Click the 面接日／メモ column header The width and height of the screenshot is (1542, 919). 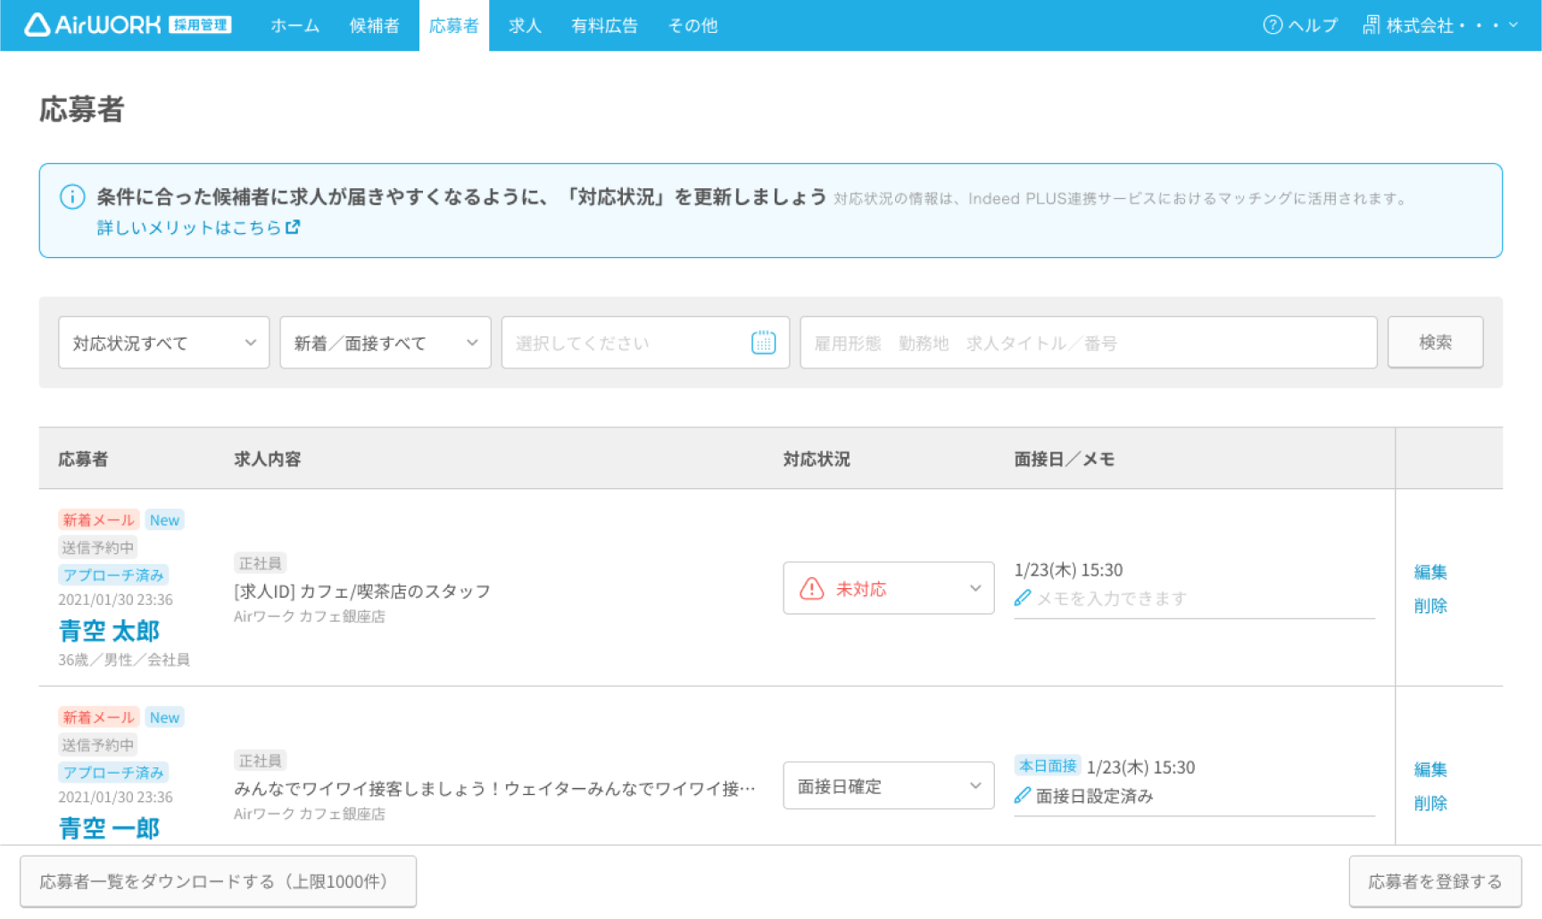pos(1064,459)
